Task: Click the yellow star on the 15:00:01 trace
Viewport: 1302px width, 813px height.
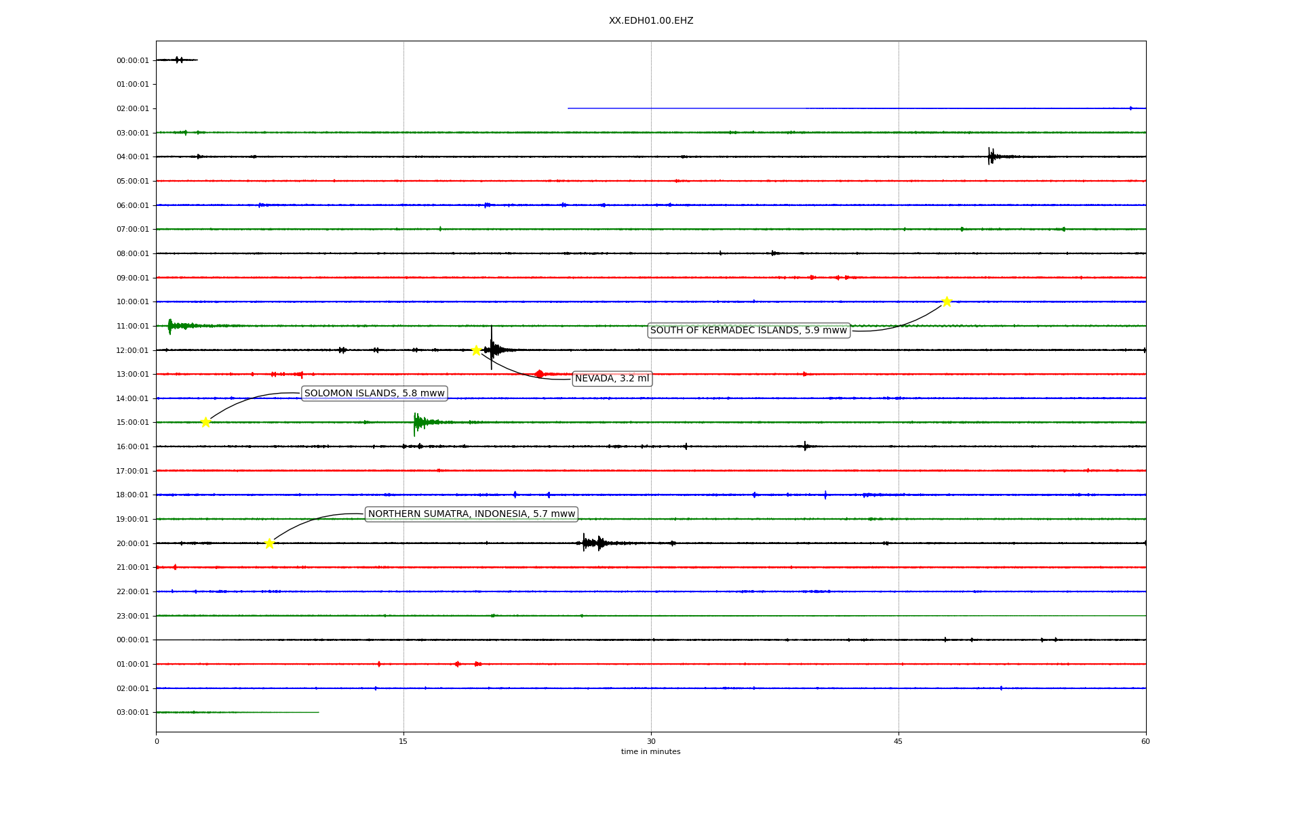Action: coord(205,422)
